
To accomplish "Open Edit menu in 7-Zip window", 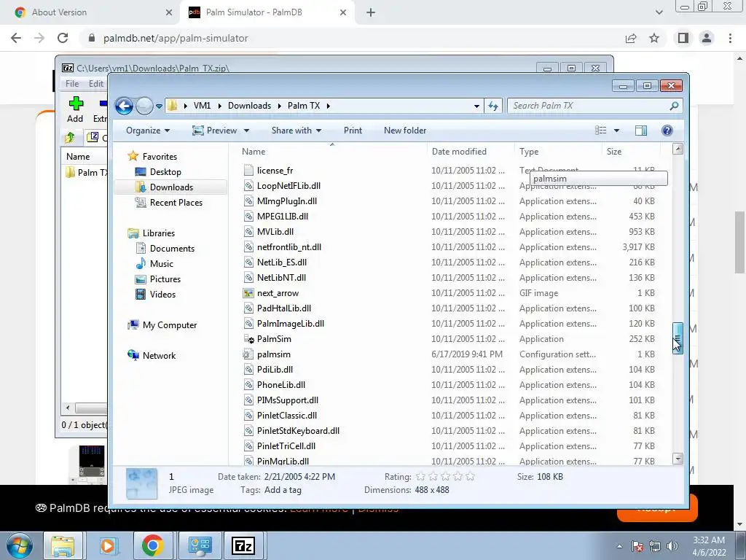I will coord(95,84).
